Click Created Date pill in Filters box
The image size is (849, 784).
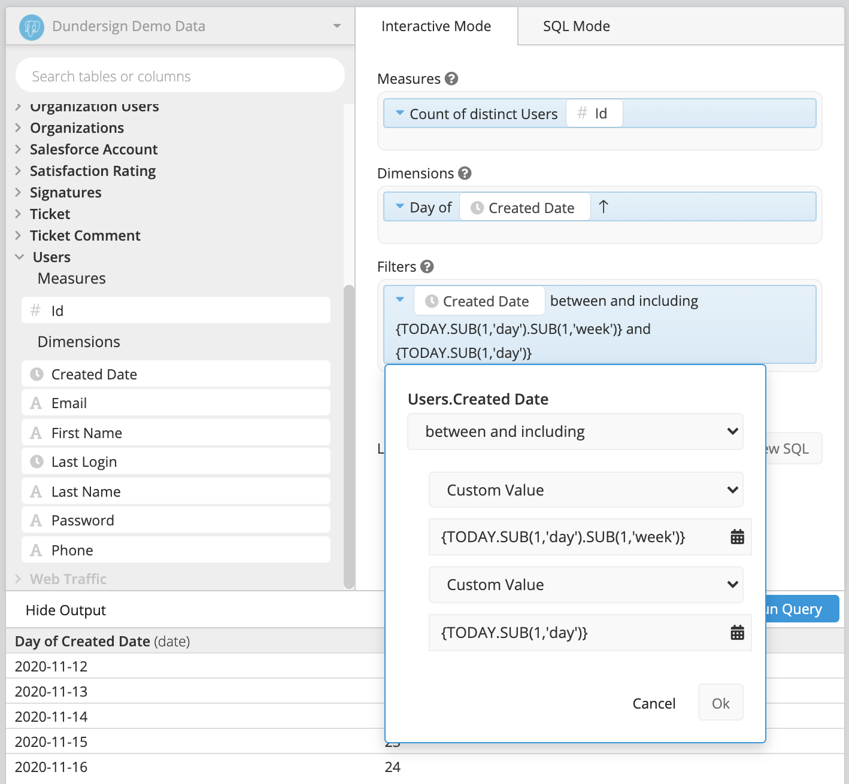[x=480, y=301]
